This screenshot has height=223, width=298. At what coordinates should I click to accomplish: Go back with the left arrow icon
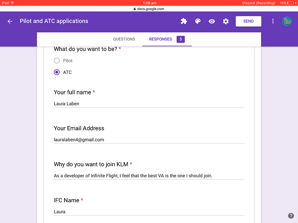click(x=10, y=21)
